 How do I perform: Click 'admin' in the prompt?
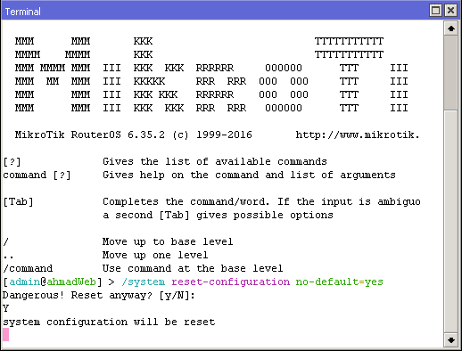click(x=25, y=282)
